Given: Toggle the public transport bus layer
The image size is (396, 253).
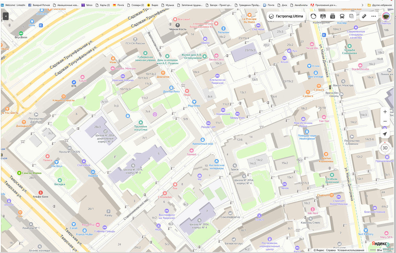Looking at the screenshot, I should click(342, 16).
